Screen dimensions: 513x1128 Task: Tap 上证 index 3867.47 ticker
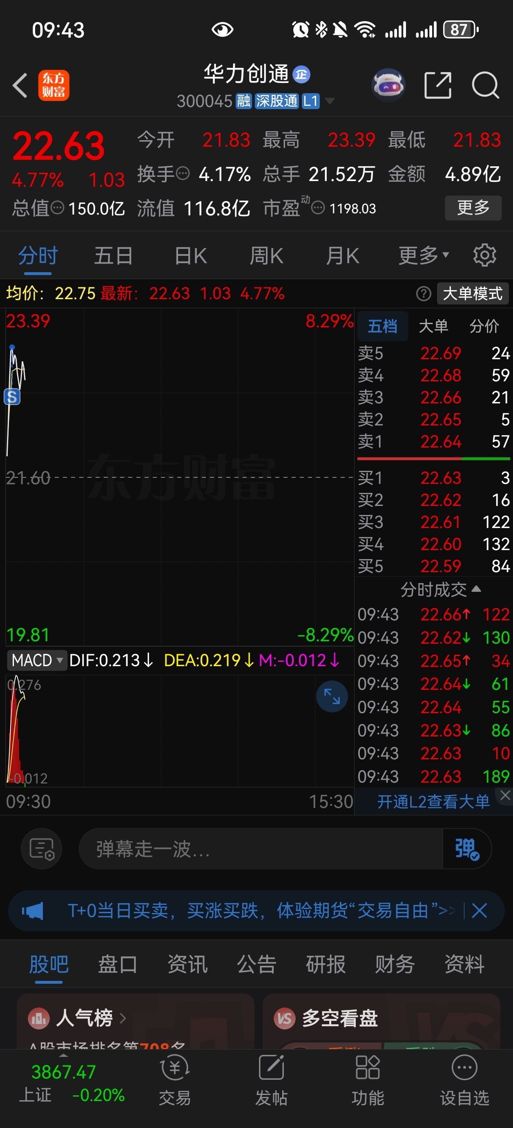click(71, 1083)
